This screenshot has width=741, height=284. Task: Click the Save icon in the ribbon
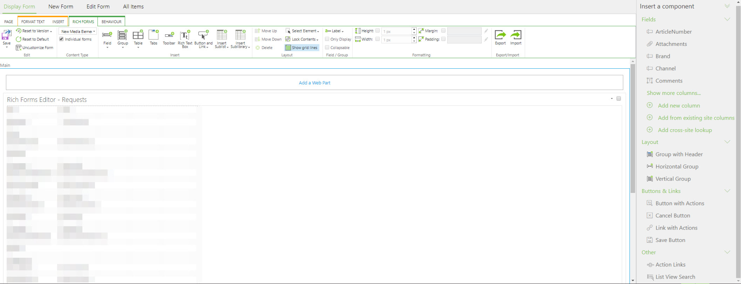tap(7, 36)
